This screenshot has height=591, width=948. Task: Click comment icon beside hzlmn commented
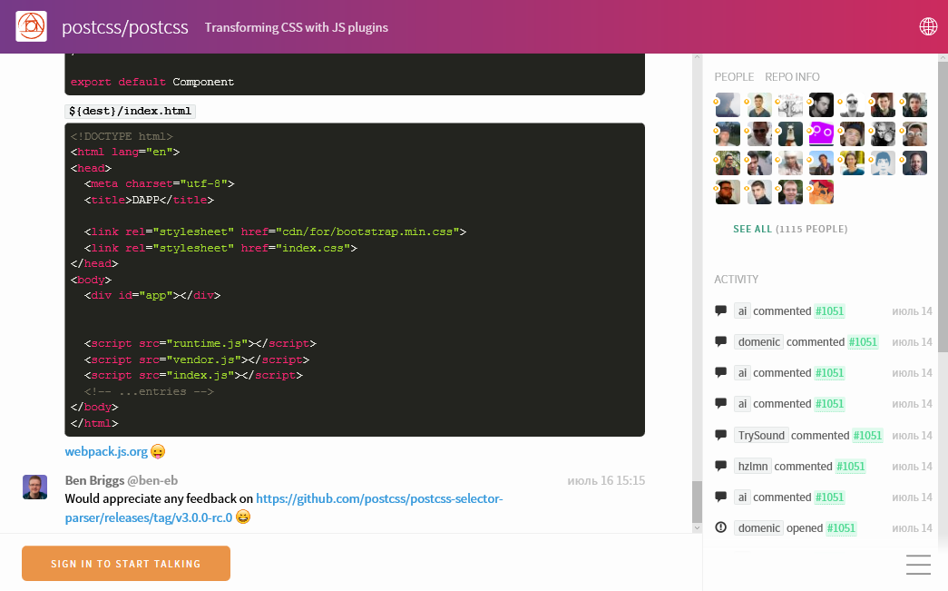point(720,466)
